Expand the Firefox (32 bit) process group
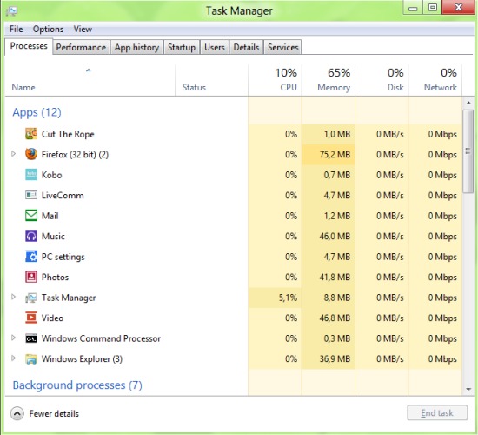 pos(13,153)
